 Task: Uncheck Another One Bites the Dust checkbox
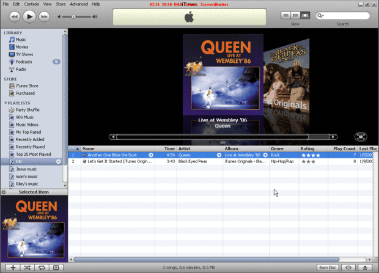click(84, 155)
